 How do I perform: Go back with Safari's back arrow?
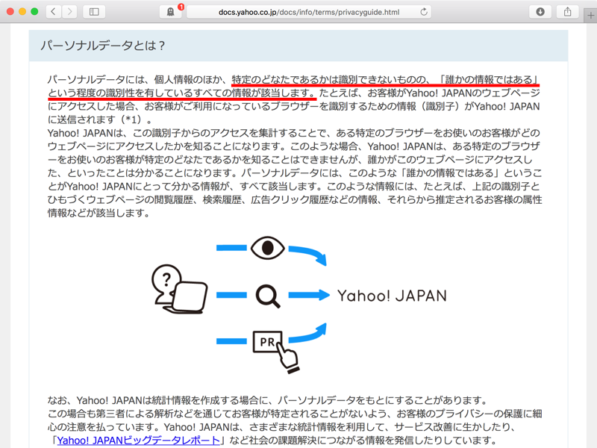click(x=53, y=12)
